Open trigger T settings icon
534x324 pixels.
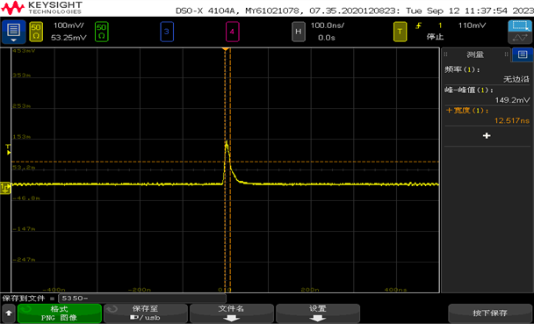[400, 32]
